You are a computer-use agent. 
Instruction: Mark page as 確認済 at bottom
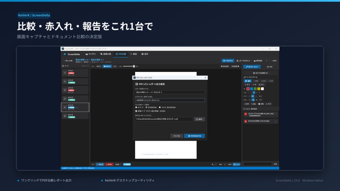(x=100, y=164)
